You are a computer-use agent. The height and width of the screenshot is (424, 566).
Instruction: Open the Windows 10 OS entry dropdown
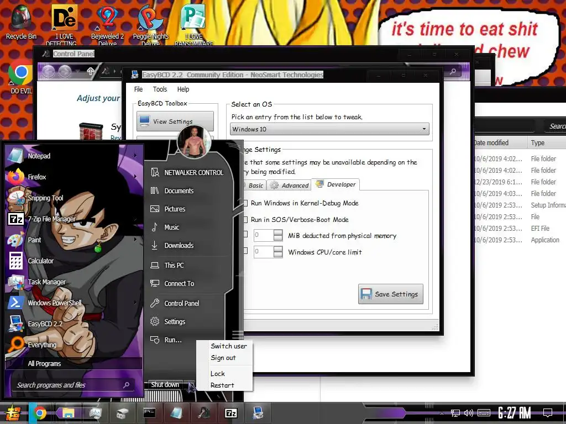[x=329, y=129]
